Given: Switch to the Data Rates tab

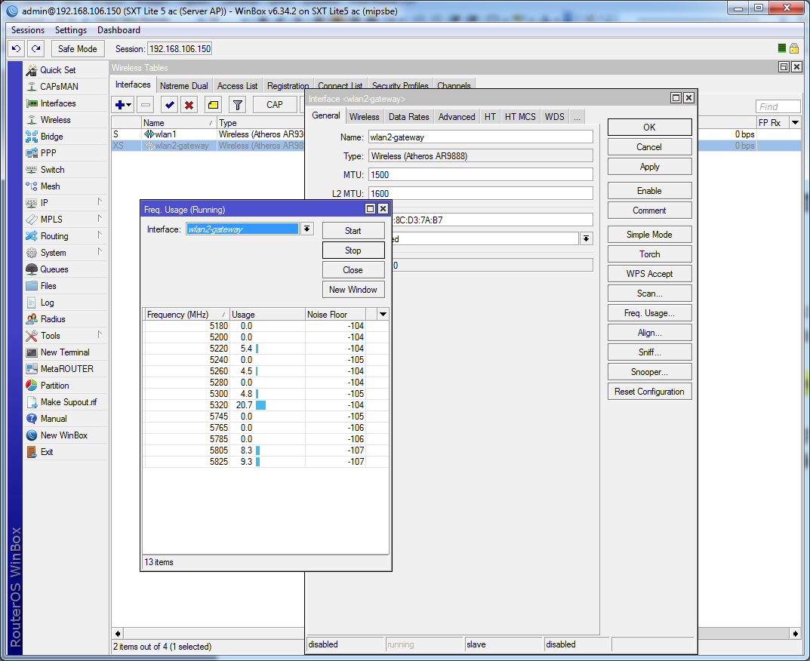Looking at the screenshot, I should (408, 117).
